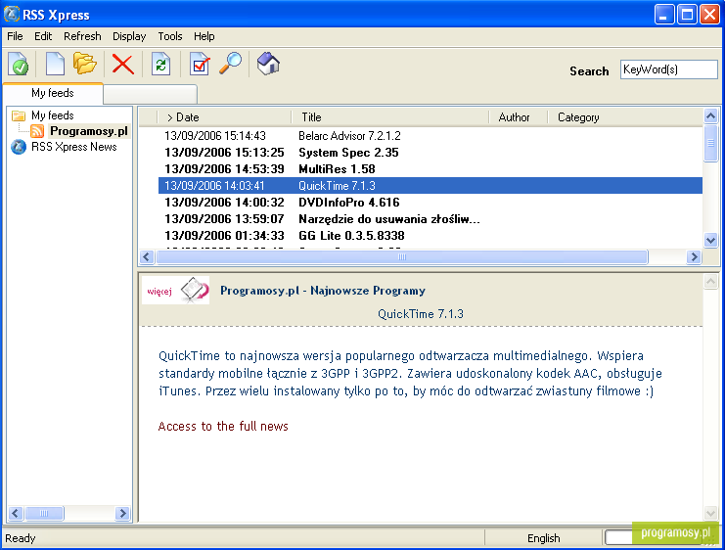Viewport: 725px width, 550px height.
Task: Click the article list vertical scrollbar thumb
Action: 710,143
